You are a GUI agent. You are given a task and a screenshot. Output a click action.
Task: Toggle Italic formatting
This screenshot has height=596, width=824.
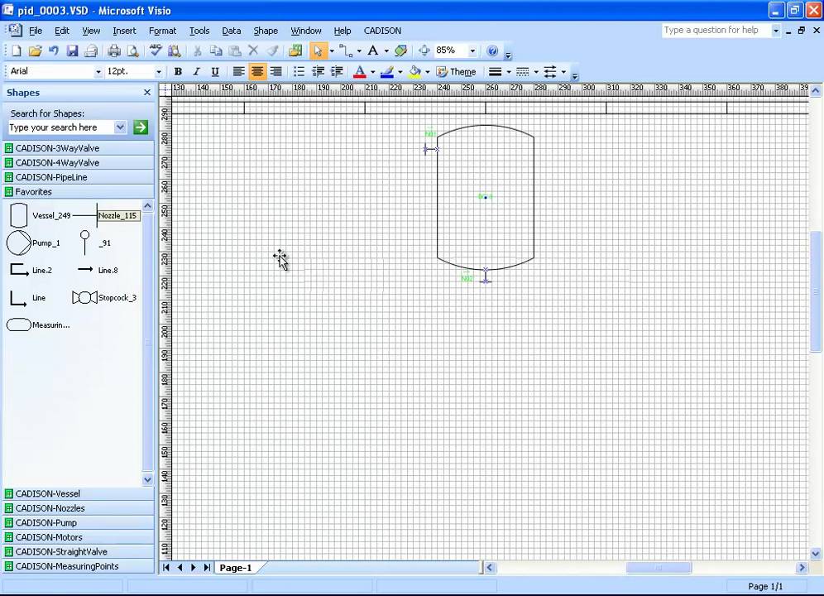point(197,71)
